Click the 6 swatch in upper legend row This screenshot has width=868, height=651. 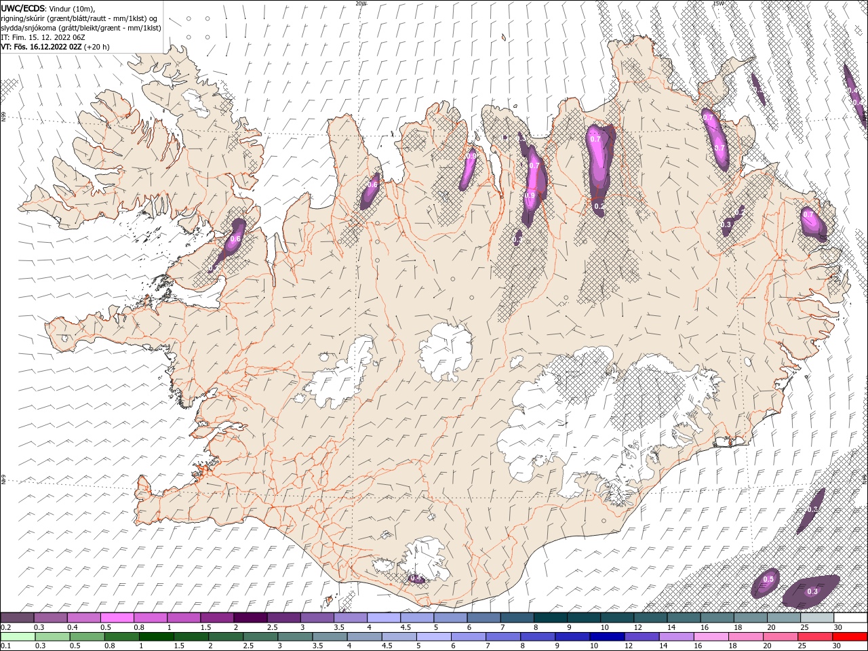(484, 618)
